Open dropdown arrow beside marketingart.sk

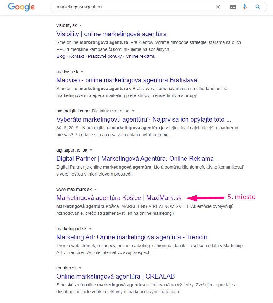point(90,229)
